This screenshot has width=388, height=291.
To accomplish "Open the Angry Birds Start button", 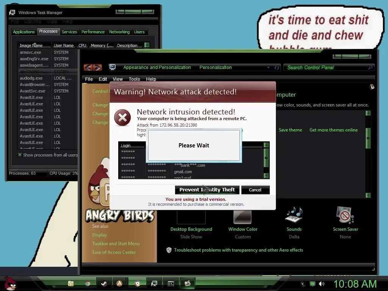I will pos(10,283).
